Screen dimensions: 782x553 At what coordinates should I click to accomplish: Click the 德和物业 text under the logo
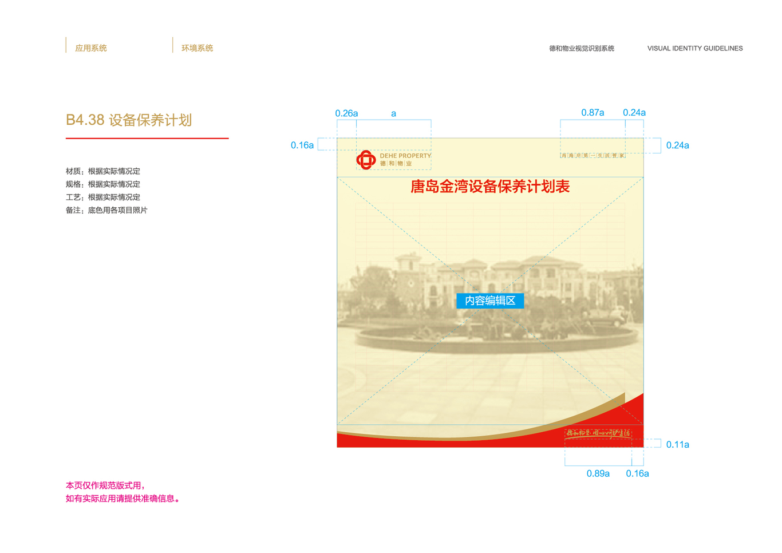pos(396,164)
